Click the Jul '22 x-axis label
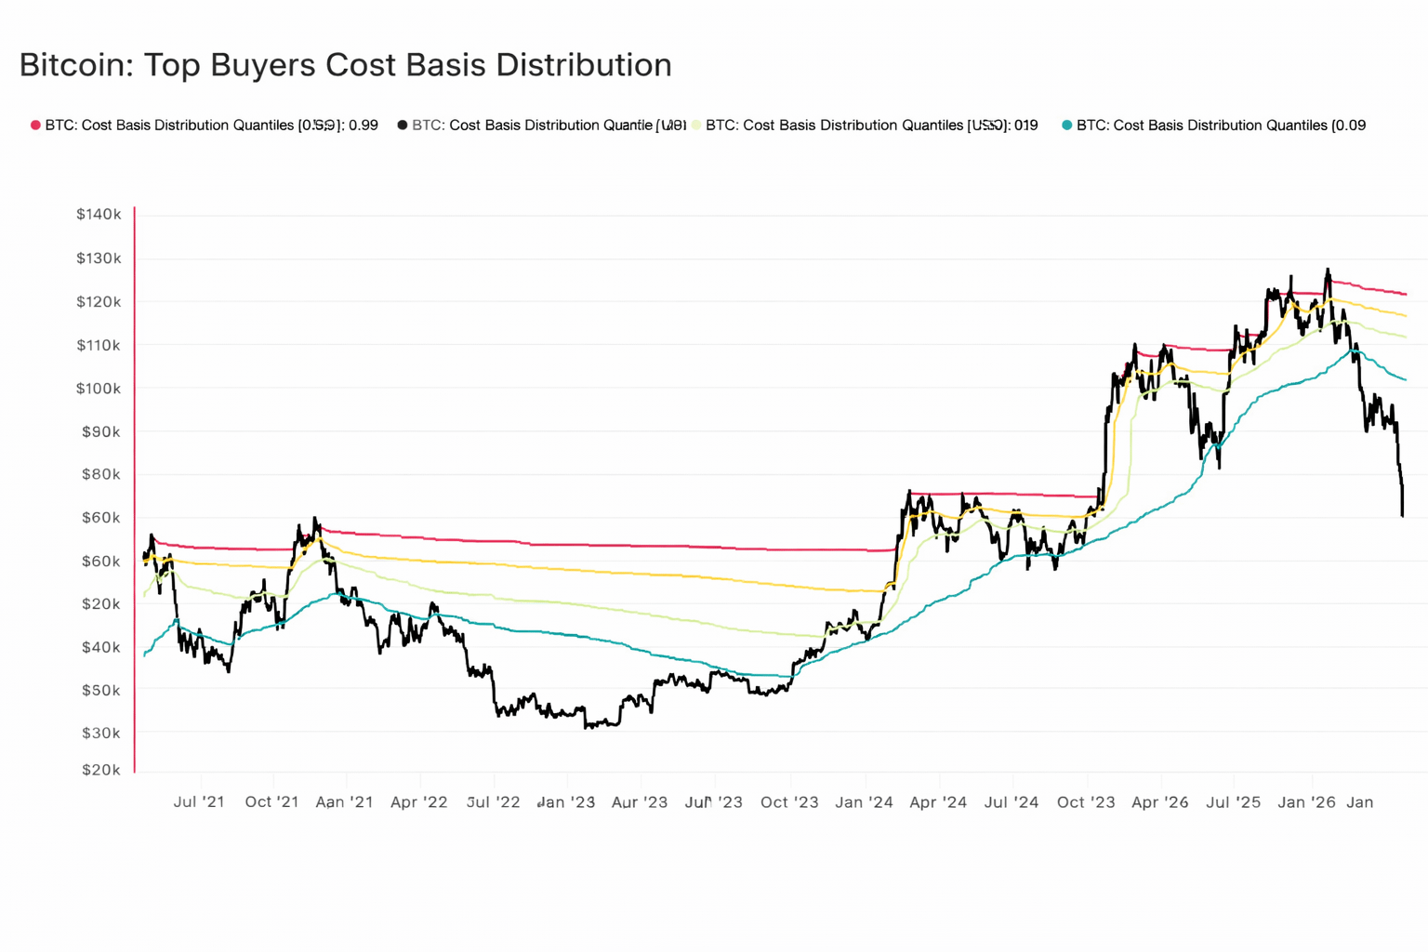Screen dimensions: 1428x952 [493, 801]
